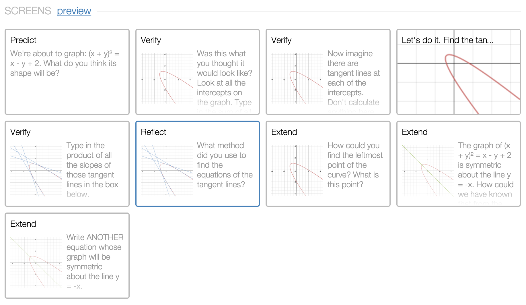Open the preview link next to SCREENS
This screenshot has width=526, height=305.
pos(74,11)
